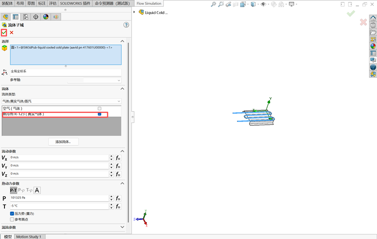This screenshot has width=377, height=239.
Task: Collapse the 选择 section
Action: [x=123, y=41]
